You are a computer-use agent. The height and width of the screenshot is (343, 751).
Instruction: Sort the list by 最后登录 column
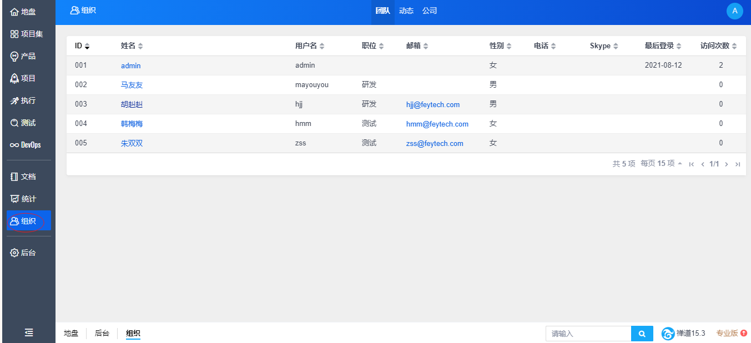(x=663, y=46)
